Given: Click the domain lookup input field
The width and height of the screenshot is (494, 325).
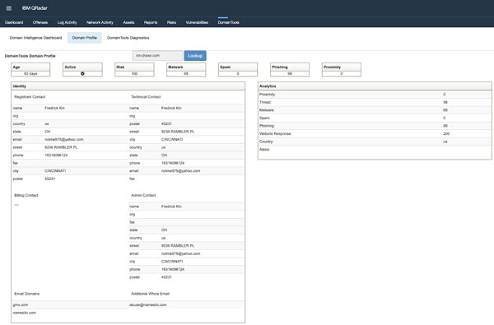Looking at the screenshot, I should (x=157, y=56).
